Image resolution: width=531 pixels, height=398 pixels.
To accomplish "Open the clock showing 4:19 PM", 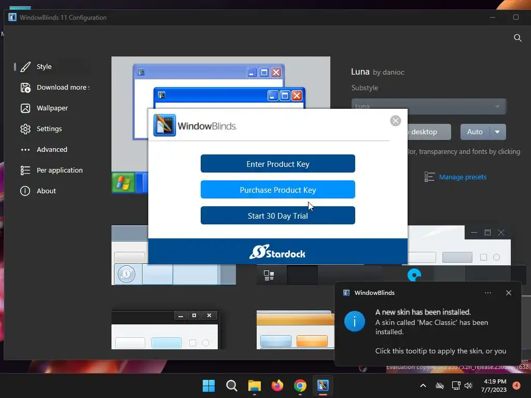I will (x=494, y=386).
